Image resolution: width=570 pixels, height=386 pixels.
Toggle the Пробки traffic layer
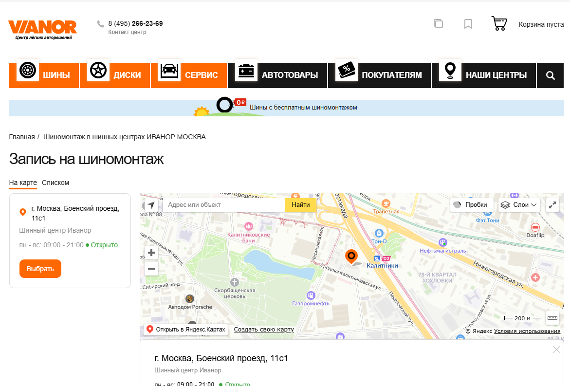pyautogui.click(x=471, y=205)
